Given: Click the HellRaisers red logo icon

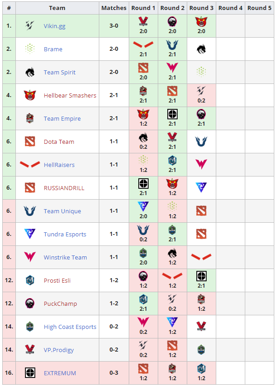Looking at the screenshot, I should [x=30, y=165].
